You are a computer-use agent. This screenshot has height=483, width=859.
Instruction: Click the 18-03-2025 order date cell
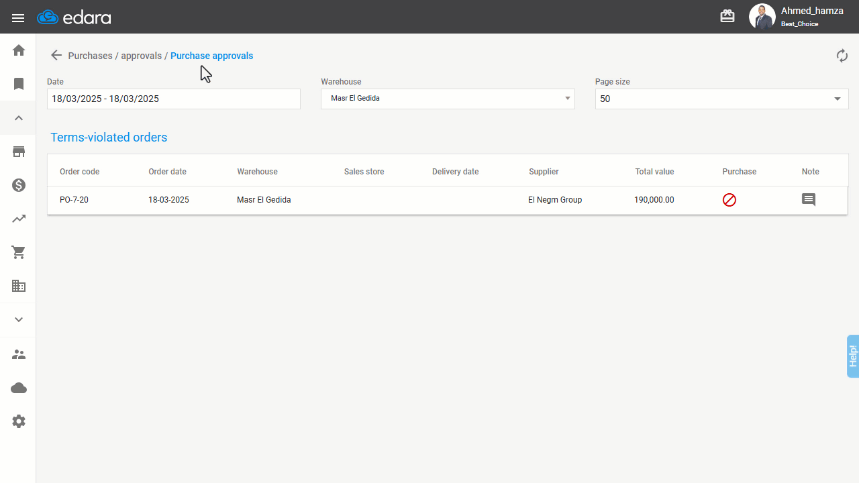pos(168,200)
